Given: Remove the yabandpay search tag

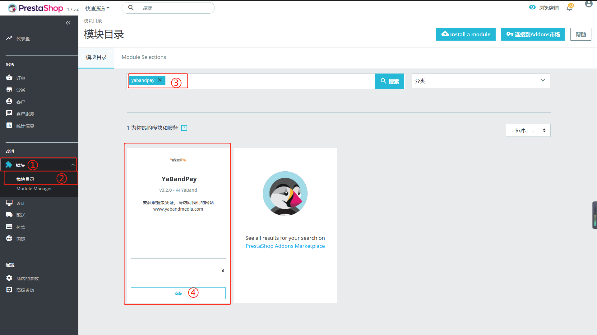Looking at the screenshot, I should click(160, 80).
